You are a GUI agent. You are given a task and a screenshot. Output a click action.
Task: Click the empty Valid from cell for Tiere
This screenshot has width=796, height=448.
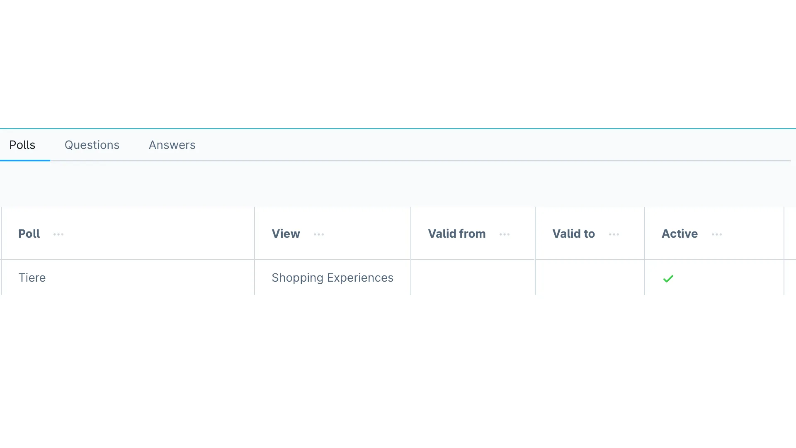point(473,278)
